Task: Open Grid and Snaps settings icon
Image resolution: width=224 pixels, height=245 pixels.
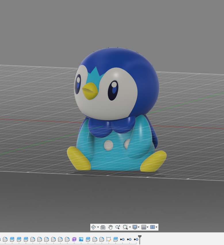Action: (143, 227)
